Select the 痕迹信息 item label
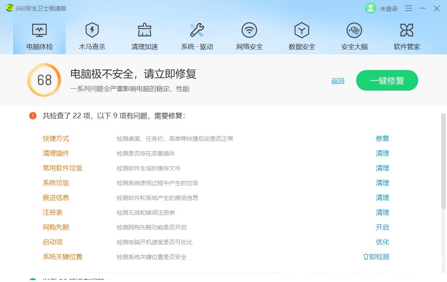 point(56,198)
